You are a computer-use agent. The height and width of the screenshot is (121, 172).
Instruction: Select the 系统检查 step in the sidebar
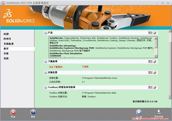pyautogui.click(x=9, y=44)
